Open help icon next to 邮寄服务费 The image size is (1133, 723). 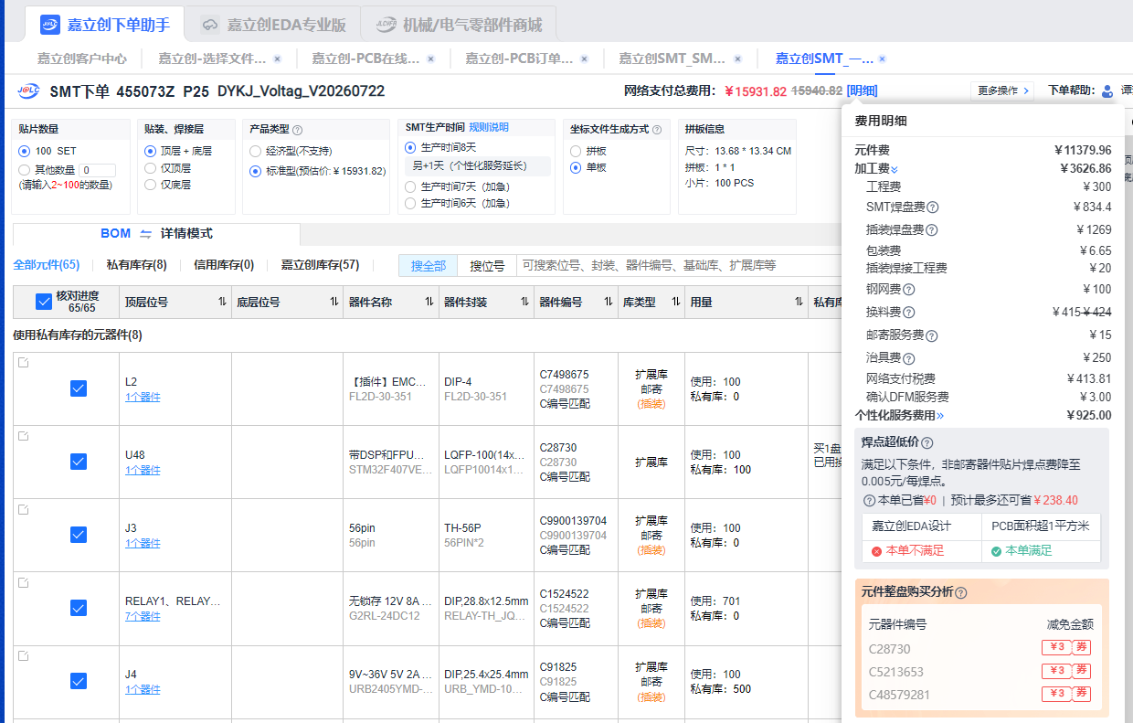[x=932, y=335]
